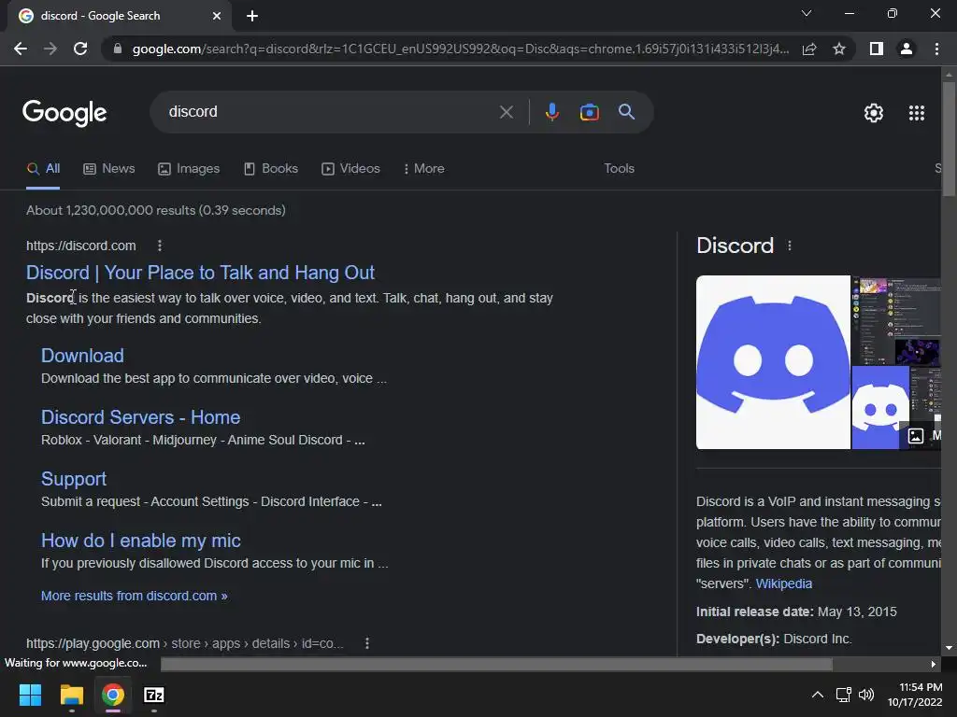Open 7-Zip from the taskbar

(x=154, y=695)
